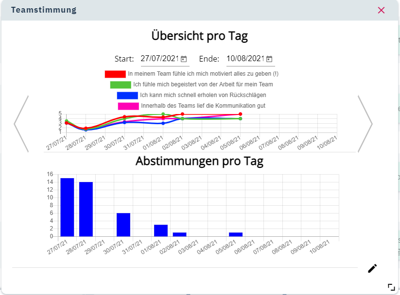Toggle the green begeistert legend swatch
Screen dimensions: 400x295
pos(121,85)
